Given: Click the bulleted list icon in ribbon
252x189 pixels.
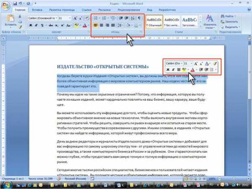Looking at the screenshot, I should coord(96,18).
